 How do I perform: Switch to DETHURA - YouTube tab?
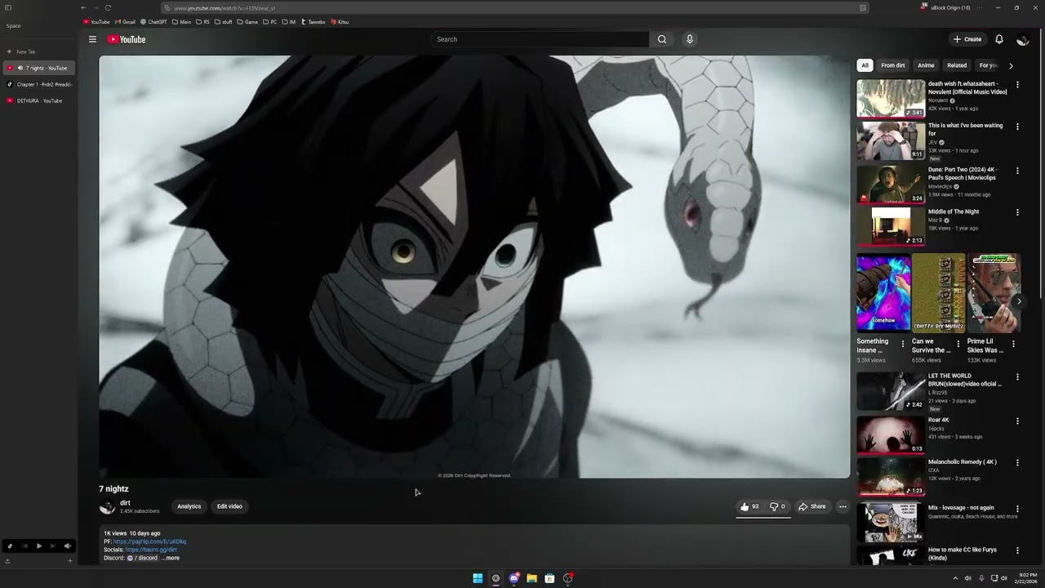click(38, 100)
